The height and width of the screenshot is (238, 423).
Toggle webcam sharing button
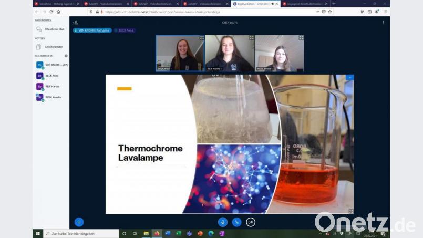coord(251,222)
